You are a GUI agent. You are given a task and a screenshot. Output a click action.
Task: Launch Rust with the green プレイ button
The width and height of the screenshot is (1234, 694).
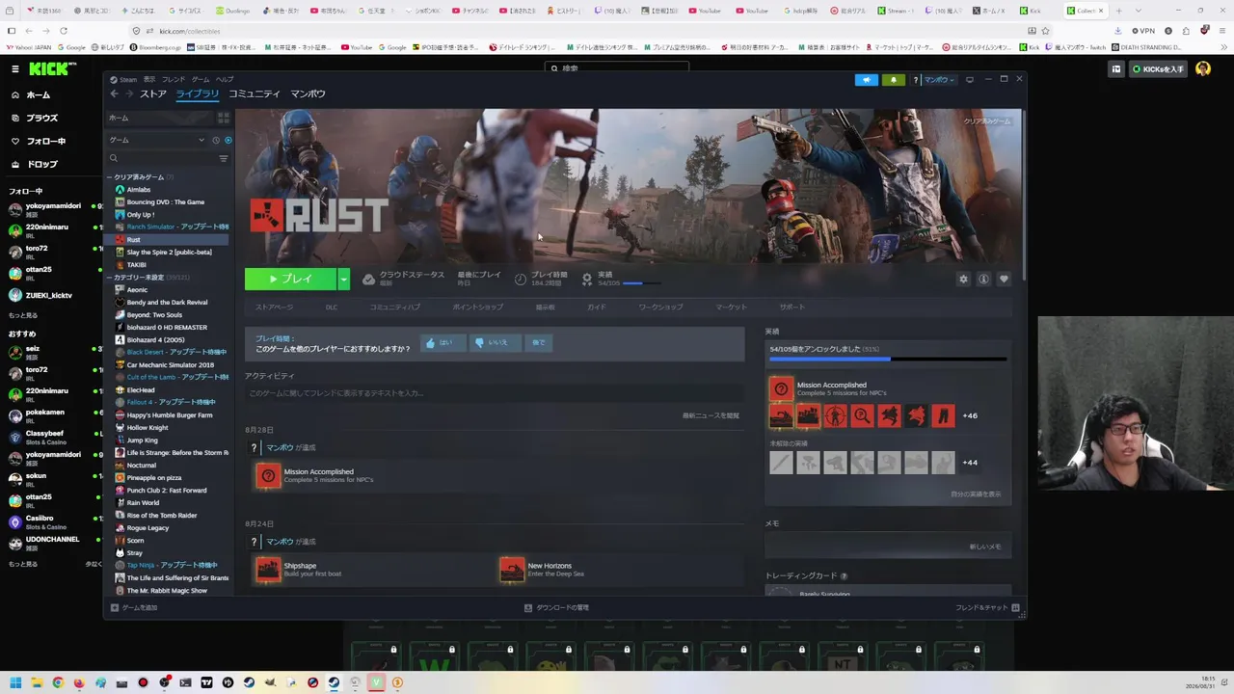click(x=290, y=279)
